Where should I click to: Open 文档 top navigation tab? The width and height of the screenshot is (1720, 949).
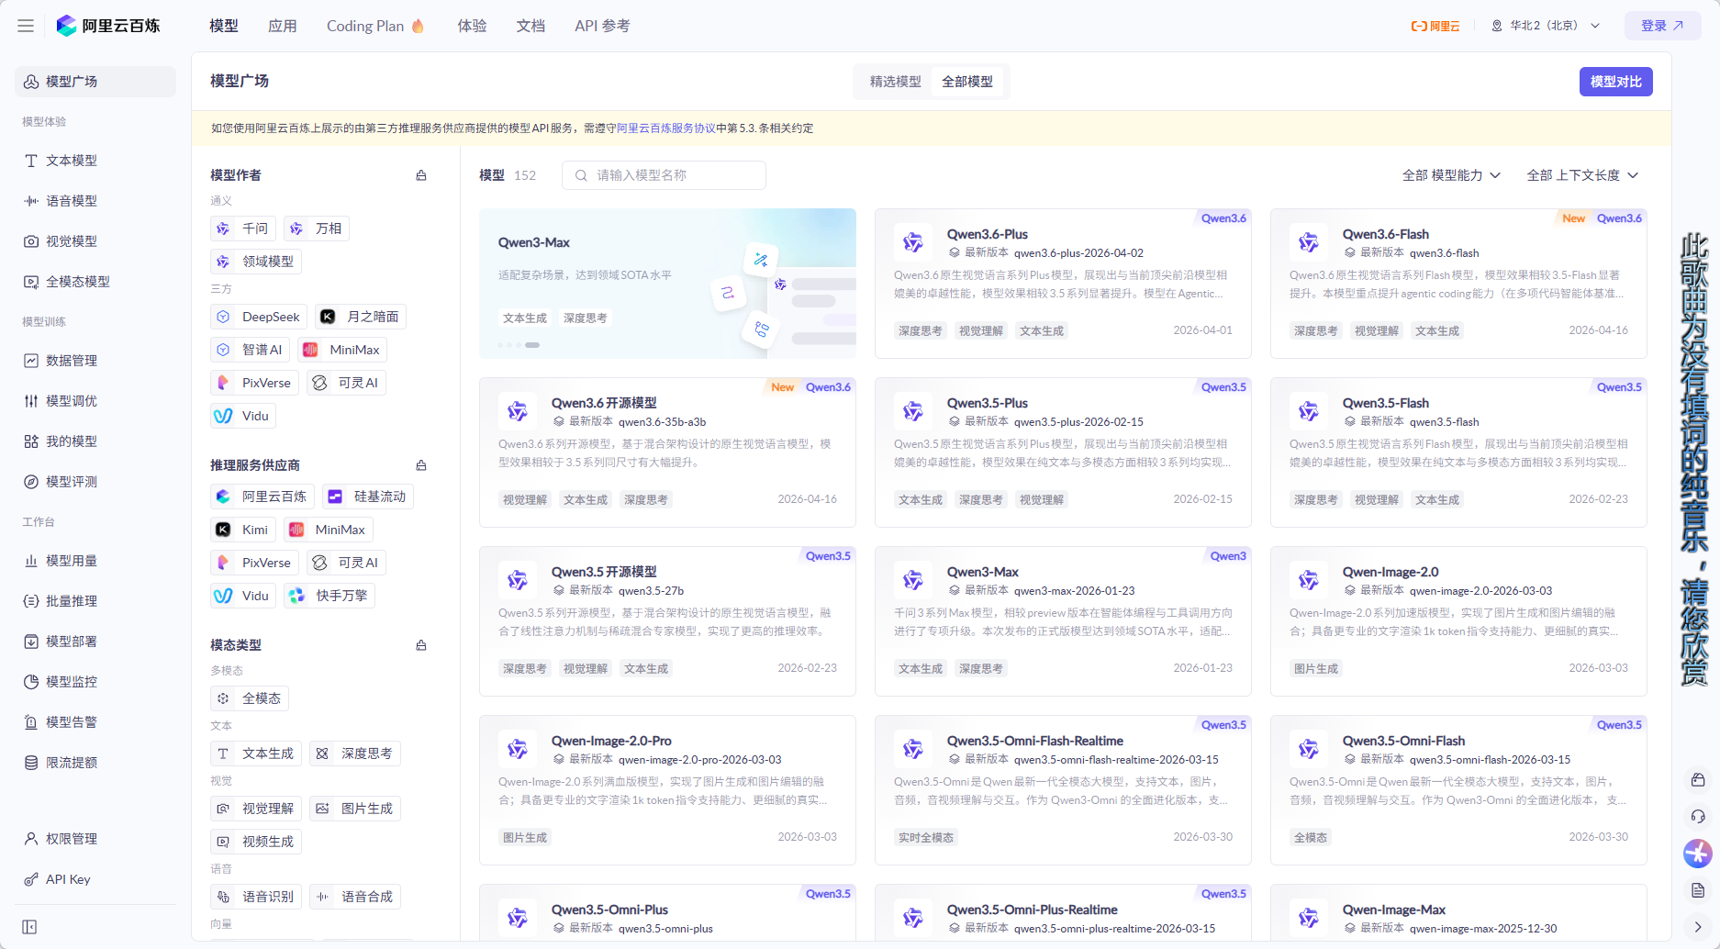pos(531,26)
